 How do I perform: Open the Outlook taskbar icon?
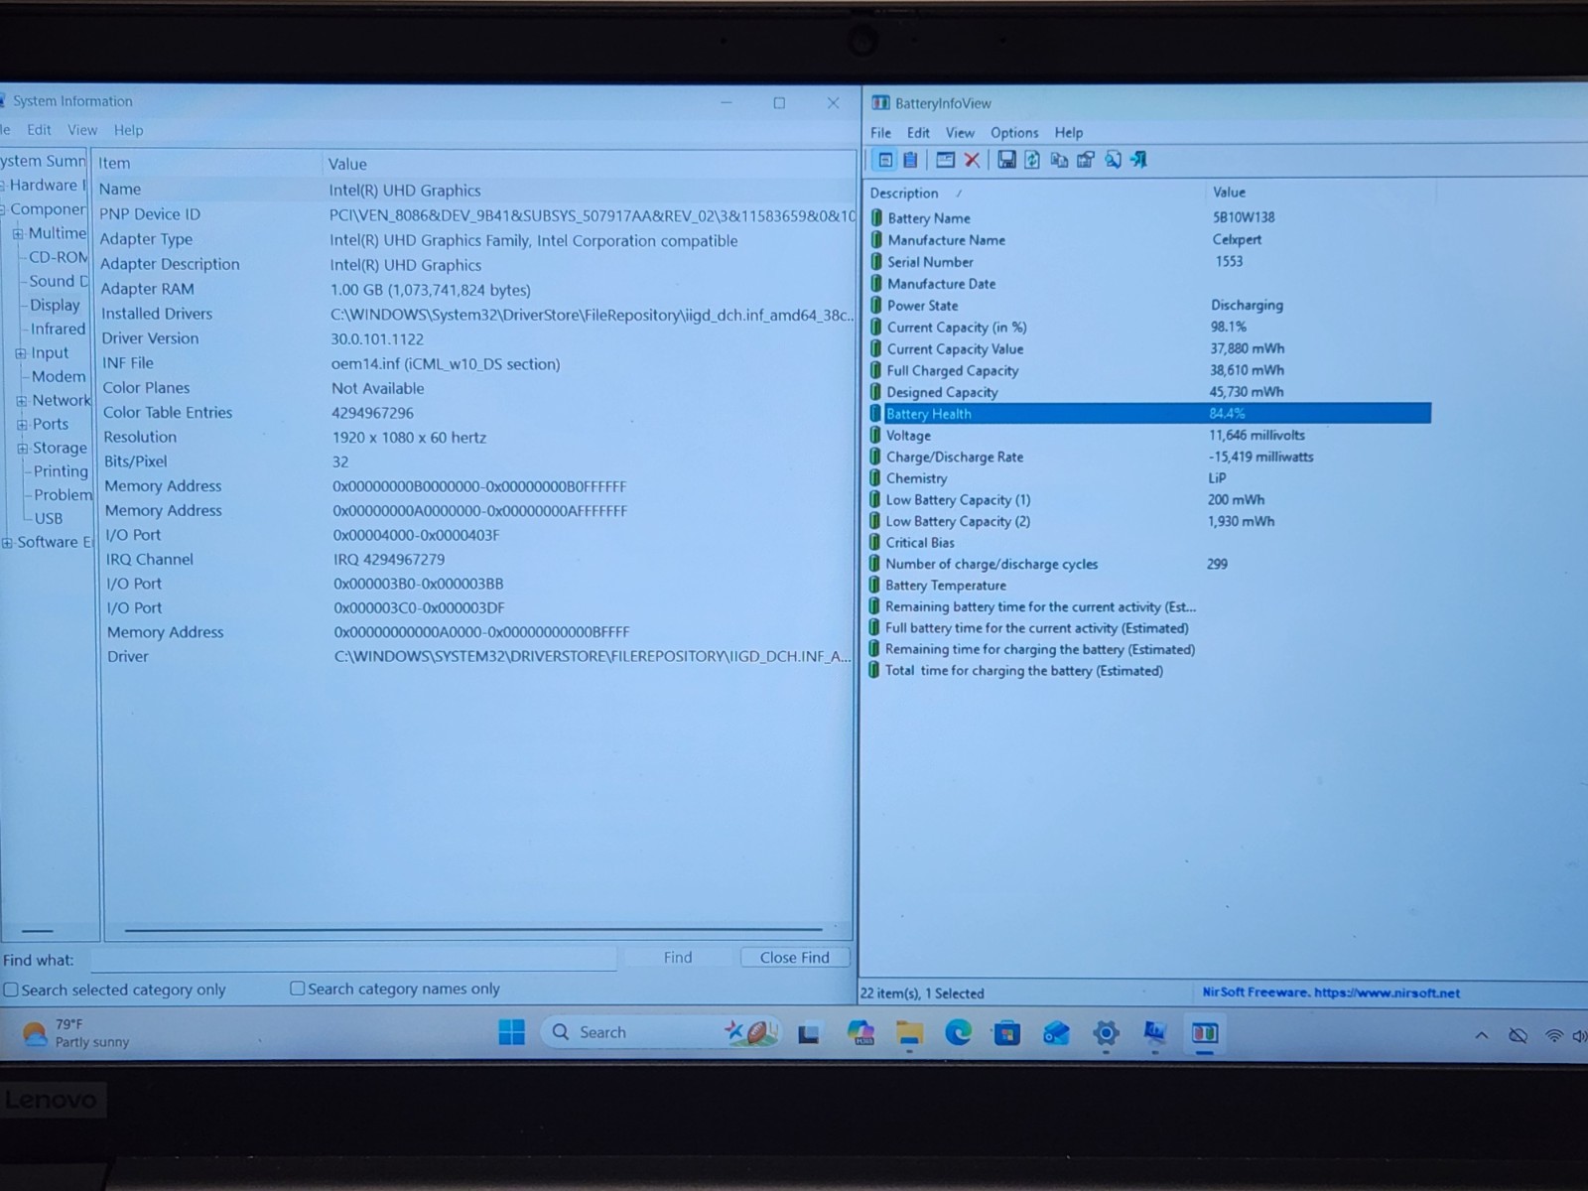pyautogui.click(x=1056, y=1033)
